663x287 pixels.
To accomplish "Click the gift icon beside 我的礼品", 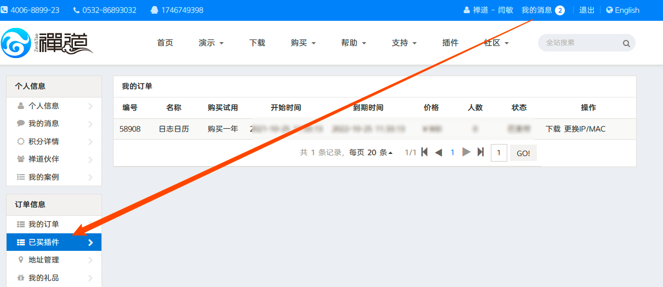I will [x=21, y=278].
